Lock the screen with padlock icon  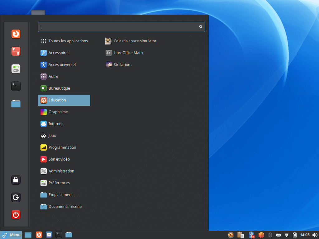pyautogui.click(x=16, y=180)
